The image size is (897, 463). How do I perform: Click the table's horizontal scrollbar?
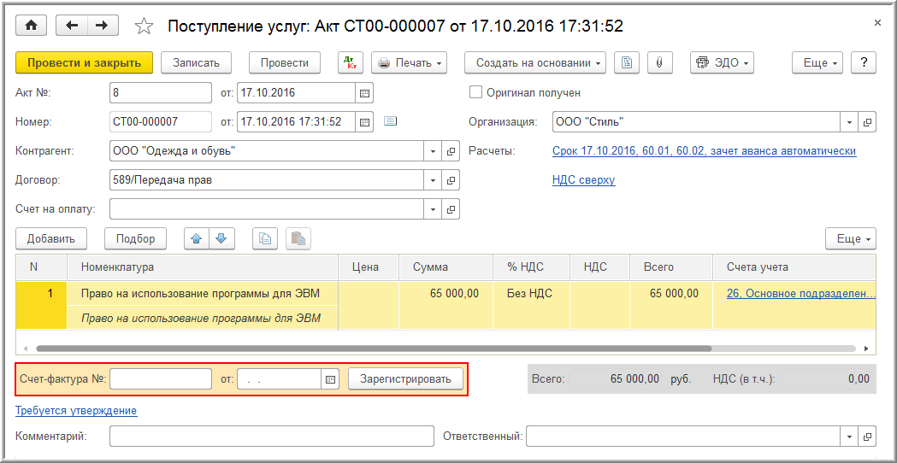pyautogui.click(x=373, y=349)
